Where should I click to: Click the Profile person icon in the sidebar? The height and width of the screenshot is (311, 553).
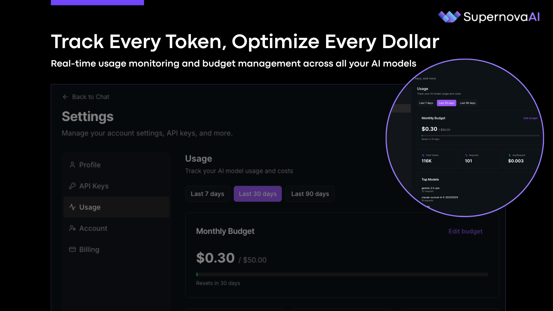[x=72, y=165]
